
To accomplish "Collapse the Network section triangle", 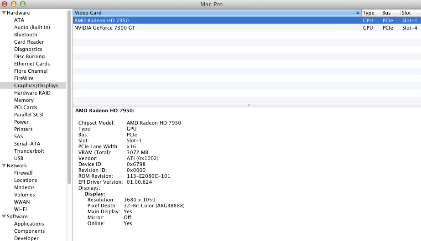I will pos(4,166).
